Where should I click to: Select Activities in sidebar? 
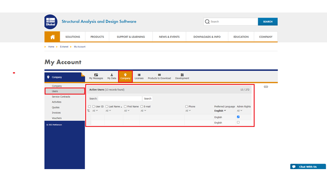click(56, 102)
